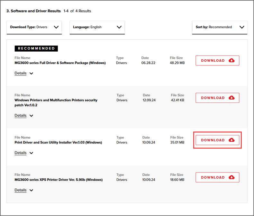Click file size 35.01 MB
Screen dimensions: 254x216
(177, 142)
